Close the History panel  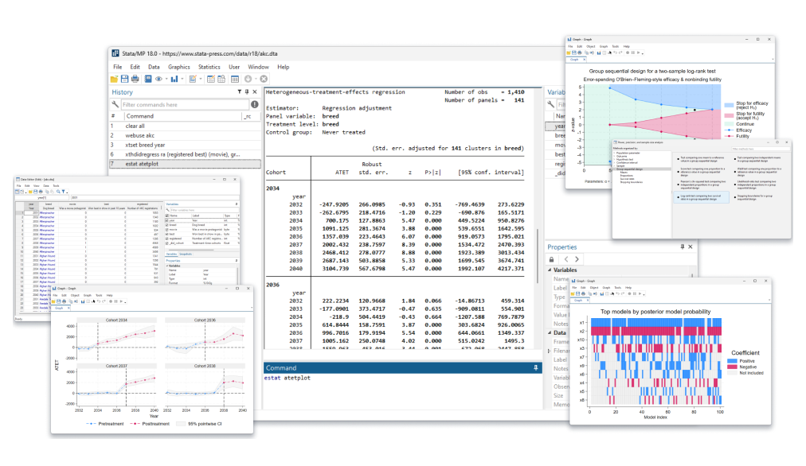254,92
